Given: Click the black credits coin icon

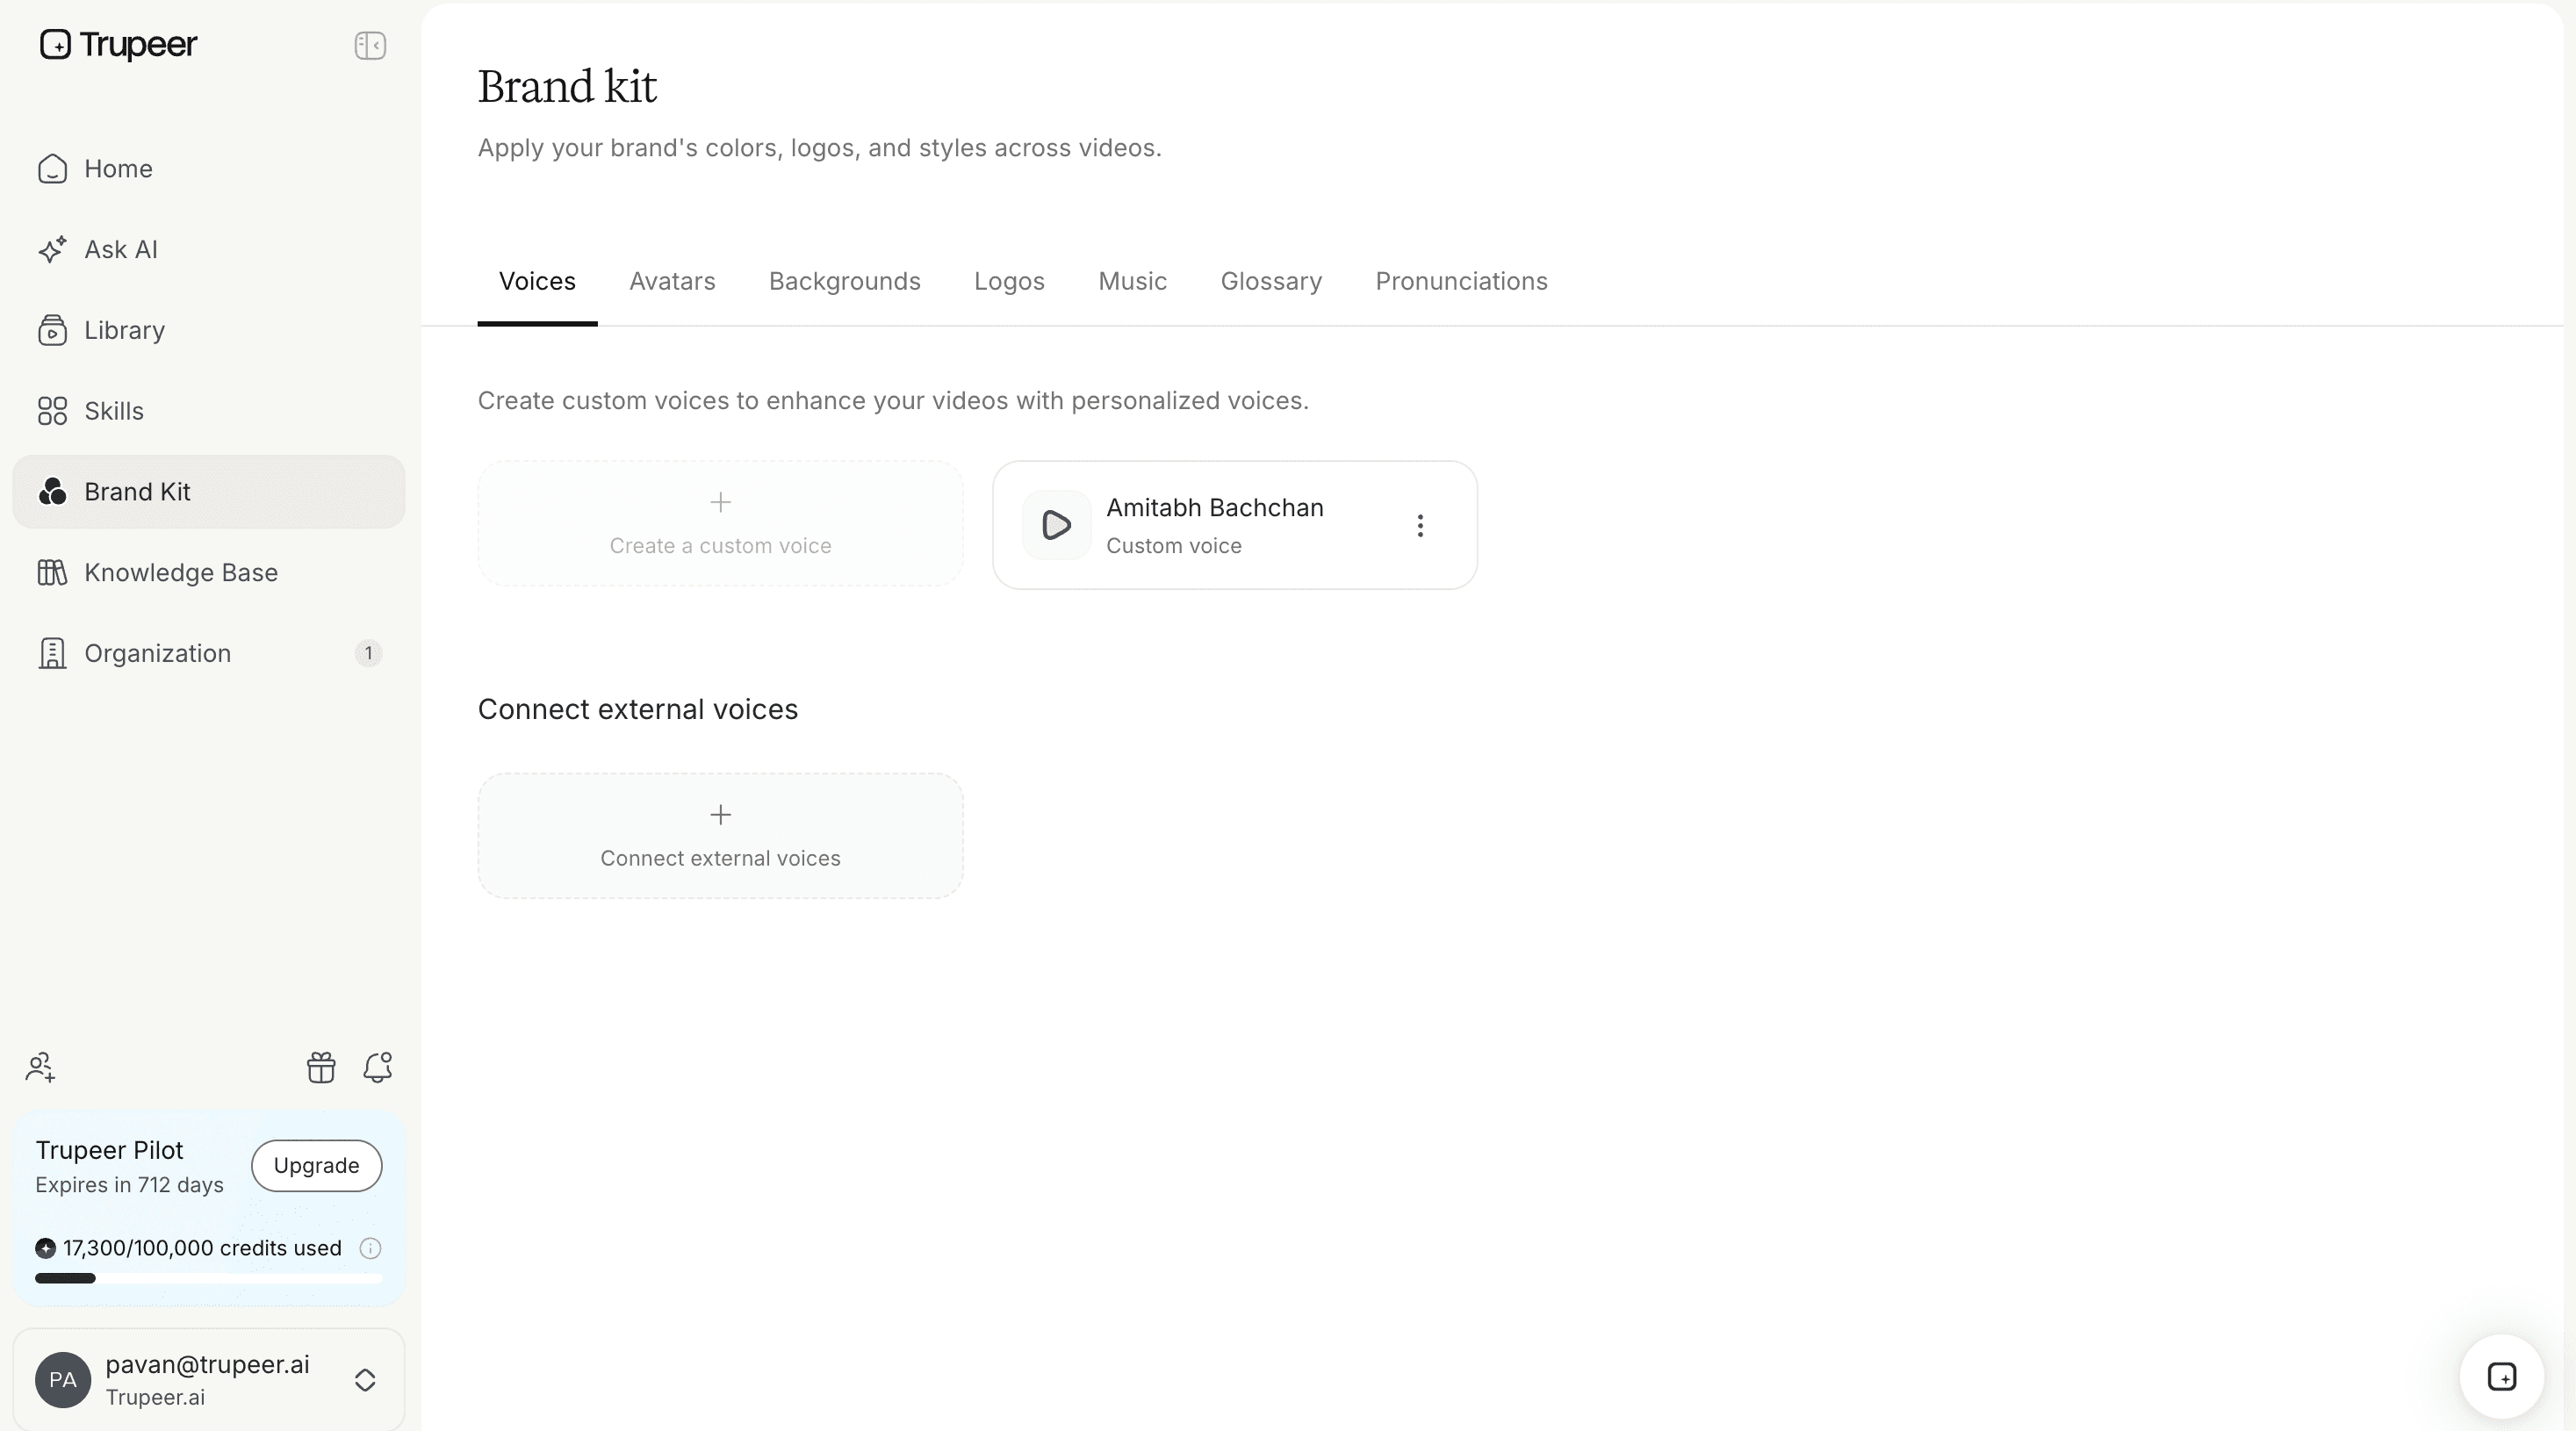Looking at the screenshot, I should point(45,1249).
